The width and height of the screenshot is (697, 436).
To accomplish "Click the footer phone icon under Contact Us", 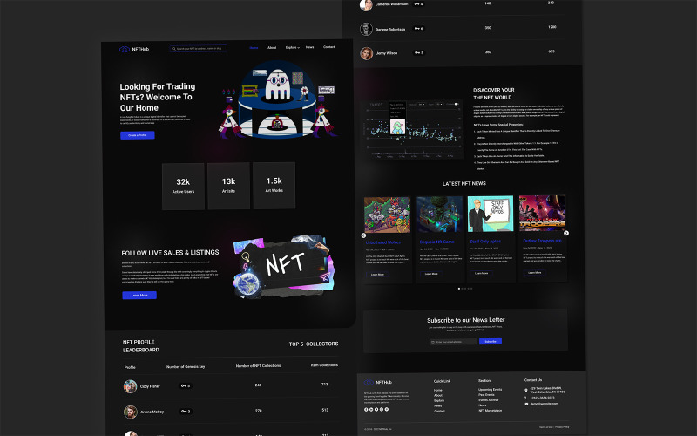I will tap(526, 398).
